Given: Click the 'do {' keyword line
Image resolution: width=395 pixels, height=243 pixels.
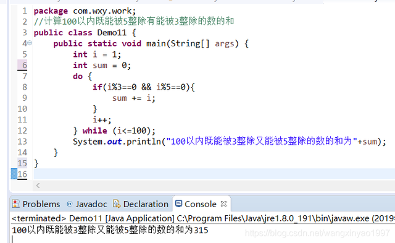Looking at the screenshot, I should tap(83, 76).
